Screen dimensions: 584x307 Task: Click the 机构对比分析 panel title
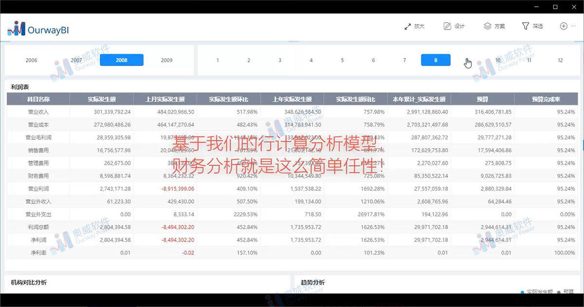pyautogui.click(x=29, y=282)
